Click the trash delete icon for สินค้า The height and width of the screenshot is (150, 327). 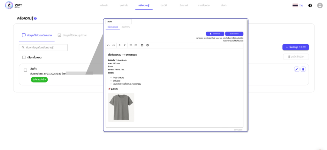tap(303, 69)
